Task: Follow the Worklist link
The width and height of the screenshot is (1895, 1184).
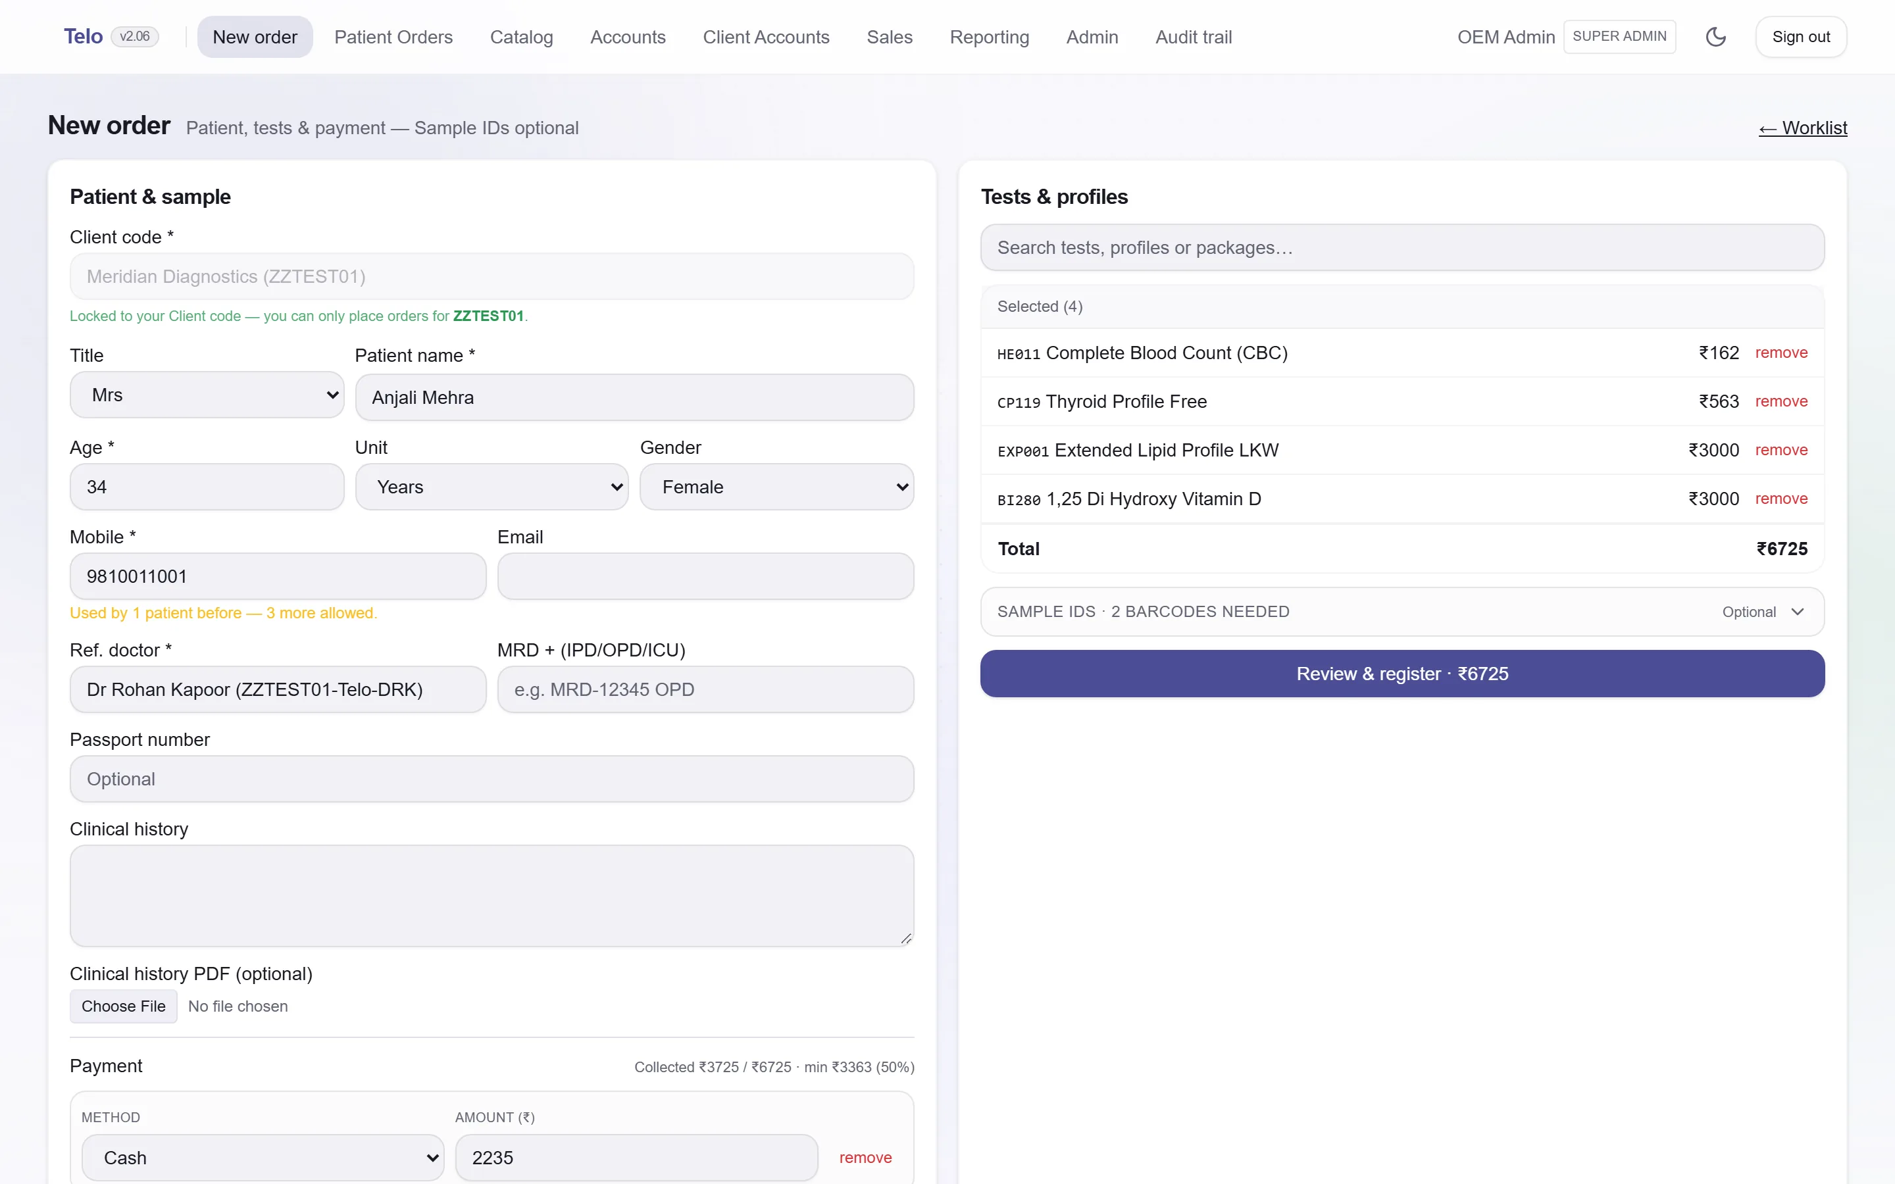Action: pyautogui.click(x=1803, y=128)
